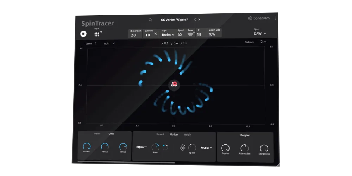This screenshot has height=176, width=352.
Task: Toggle the small circle beside Area icon
Action: pyautogui.click(x=194, y=32)
